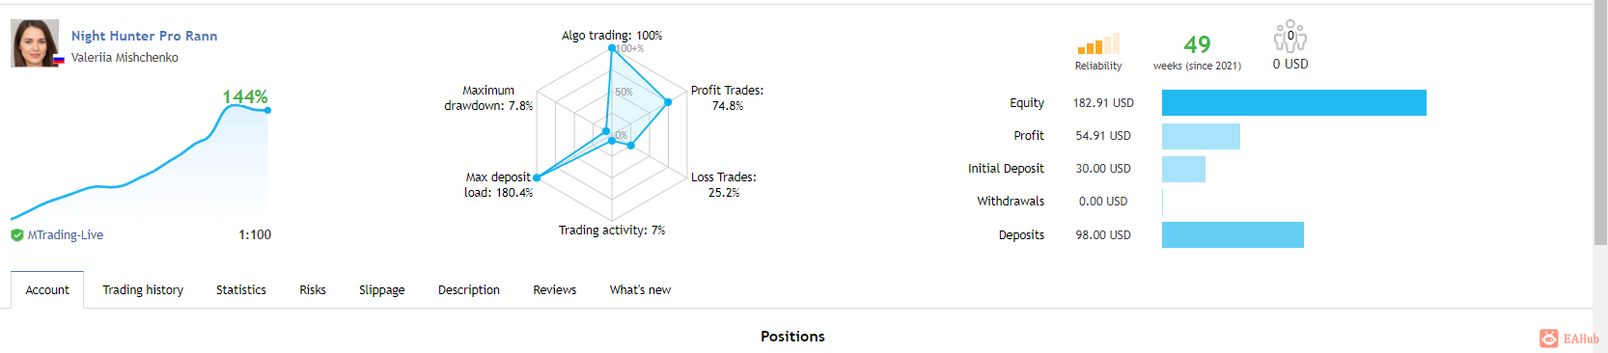Open the Description tab

(469, 290)
